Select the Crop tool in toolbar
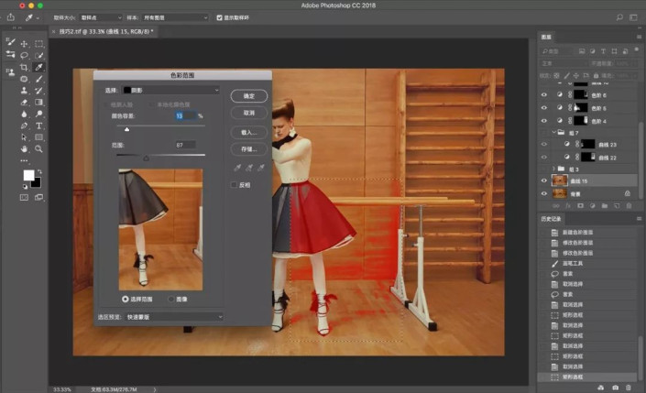This screenshot has width=646, height=393. point(23,68)
